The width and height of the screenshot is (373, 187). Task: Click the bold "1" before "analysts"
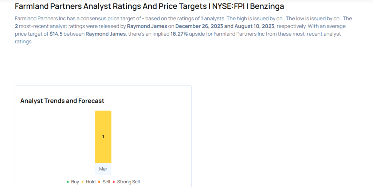[x=202, y=19]
